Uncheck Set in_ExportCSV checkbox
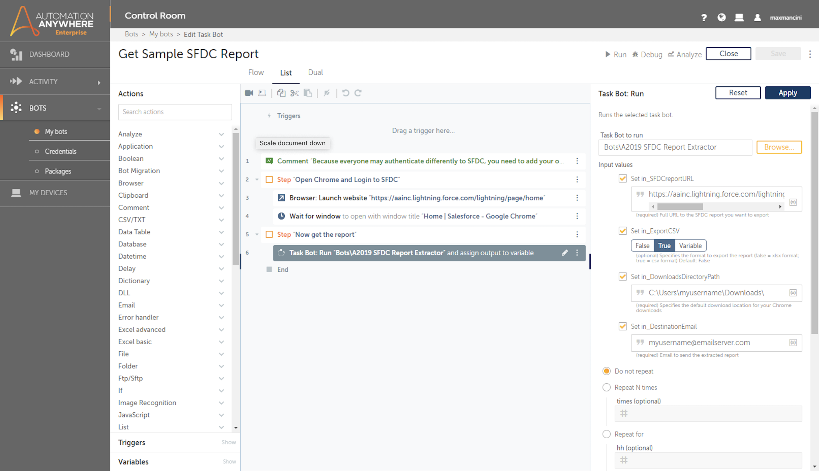The height and width of the screenshot is (471, 819). click(623, 231)
